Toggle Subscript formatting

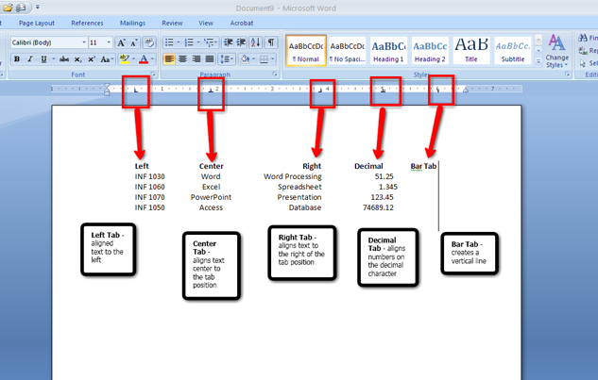[x=77, y=59]
